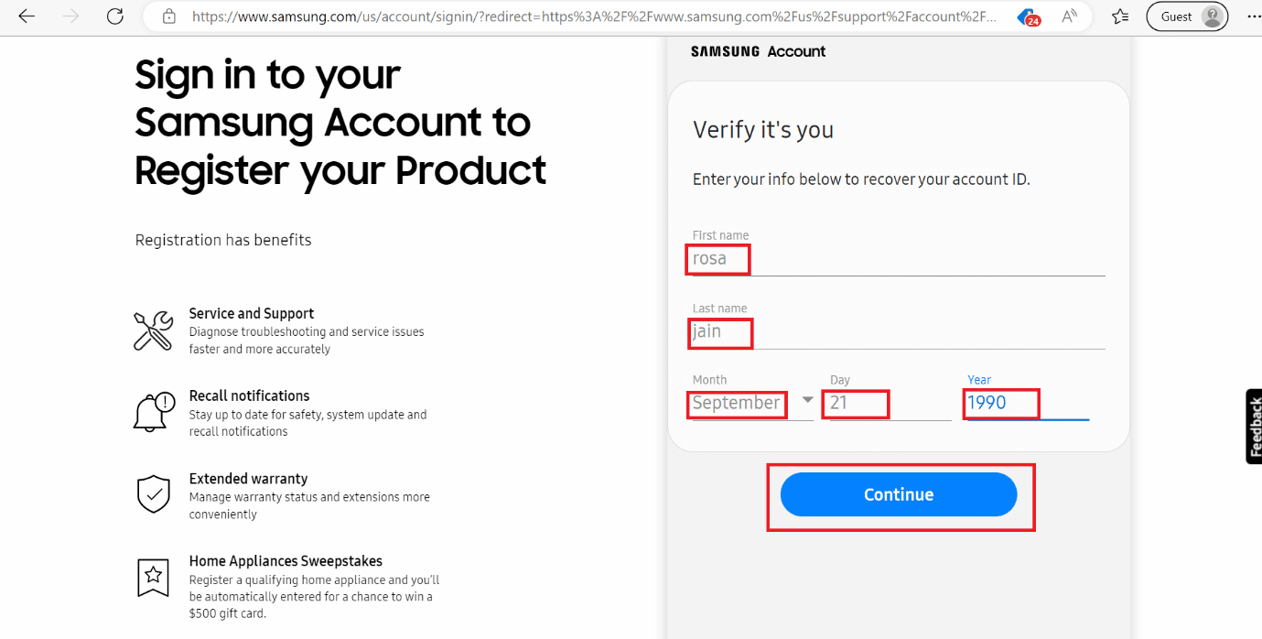
Task: Click the Guest account button
Action: click(x=1187, y=16)
